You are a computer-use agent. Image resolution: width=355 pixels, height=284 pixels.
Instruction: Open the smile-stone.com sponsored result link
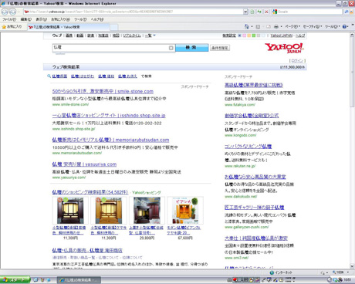click(x=103, y=91)
